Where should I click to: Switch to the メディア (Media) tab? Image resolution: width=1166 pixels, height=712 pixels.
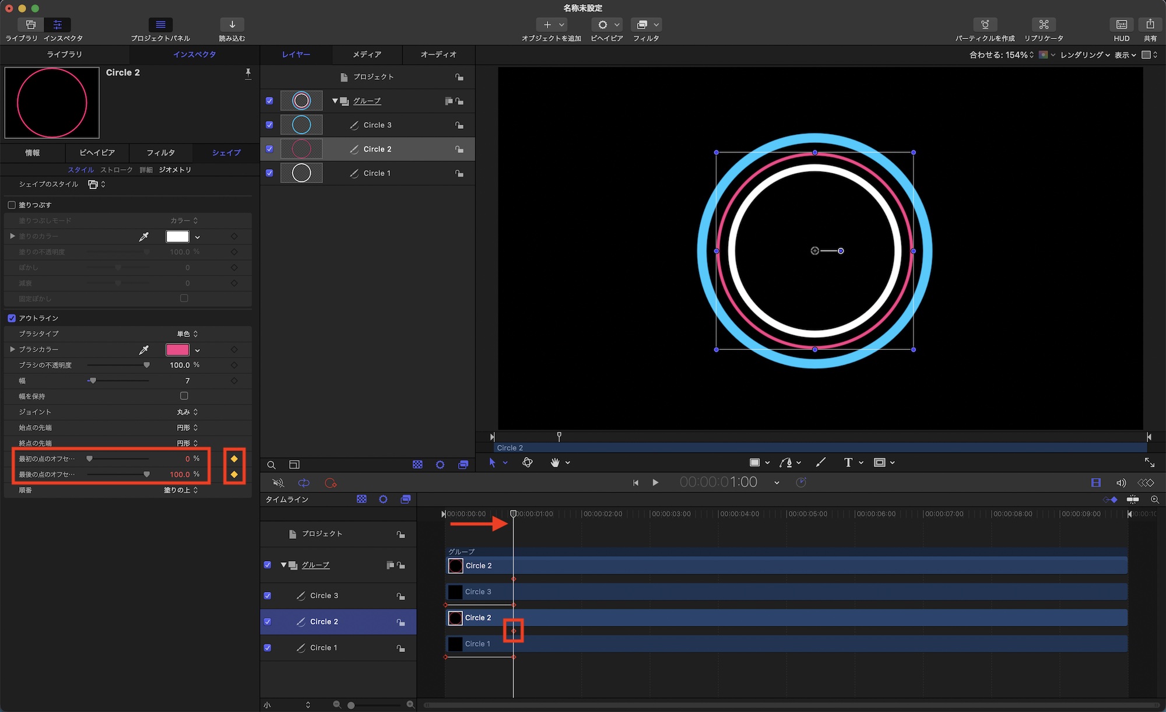(x=367, y=54)
